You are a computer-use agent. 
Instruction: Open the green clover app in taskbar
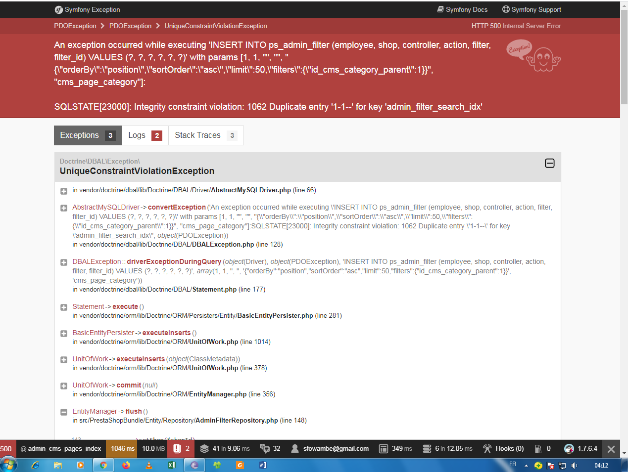tap(217, 465)
